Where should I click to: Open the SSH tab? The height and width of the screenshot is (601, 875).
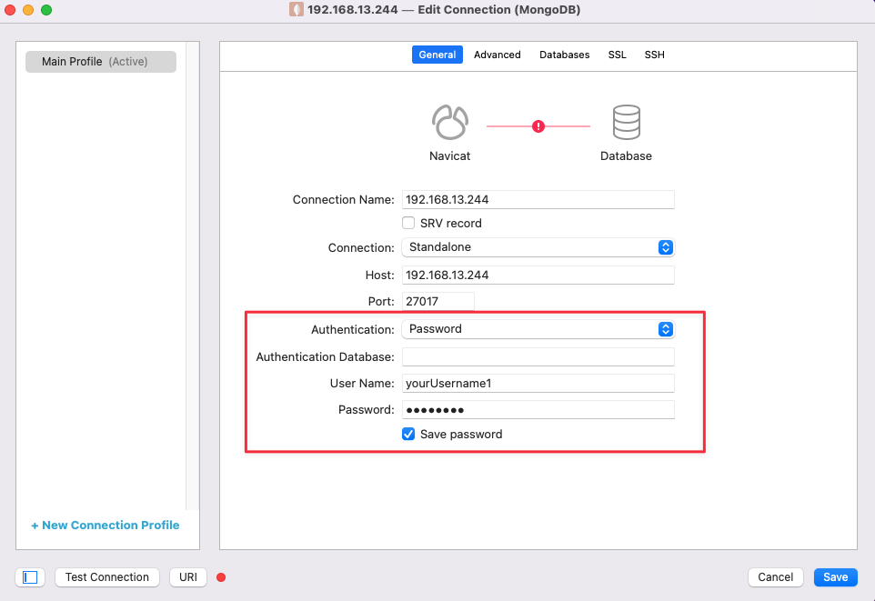tap(655, 55)
